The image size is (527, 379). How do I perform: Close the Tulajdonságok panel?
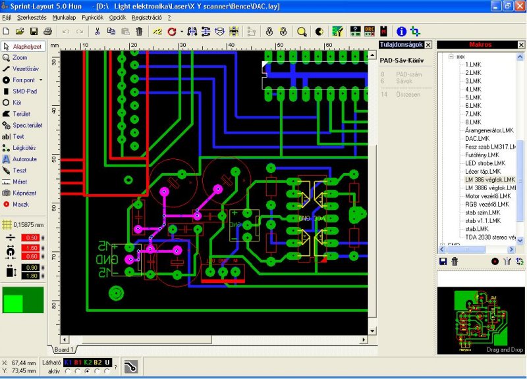428,45
